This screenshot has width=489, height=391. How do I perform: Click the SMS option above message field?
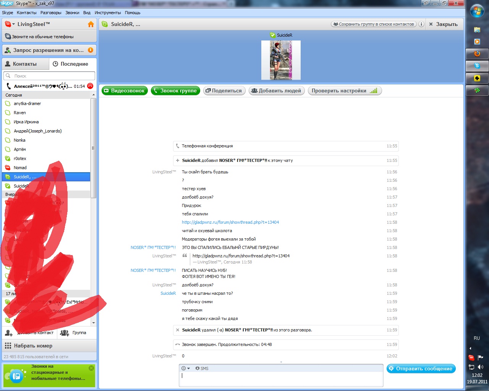pos(202,368)
